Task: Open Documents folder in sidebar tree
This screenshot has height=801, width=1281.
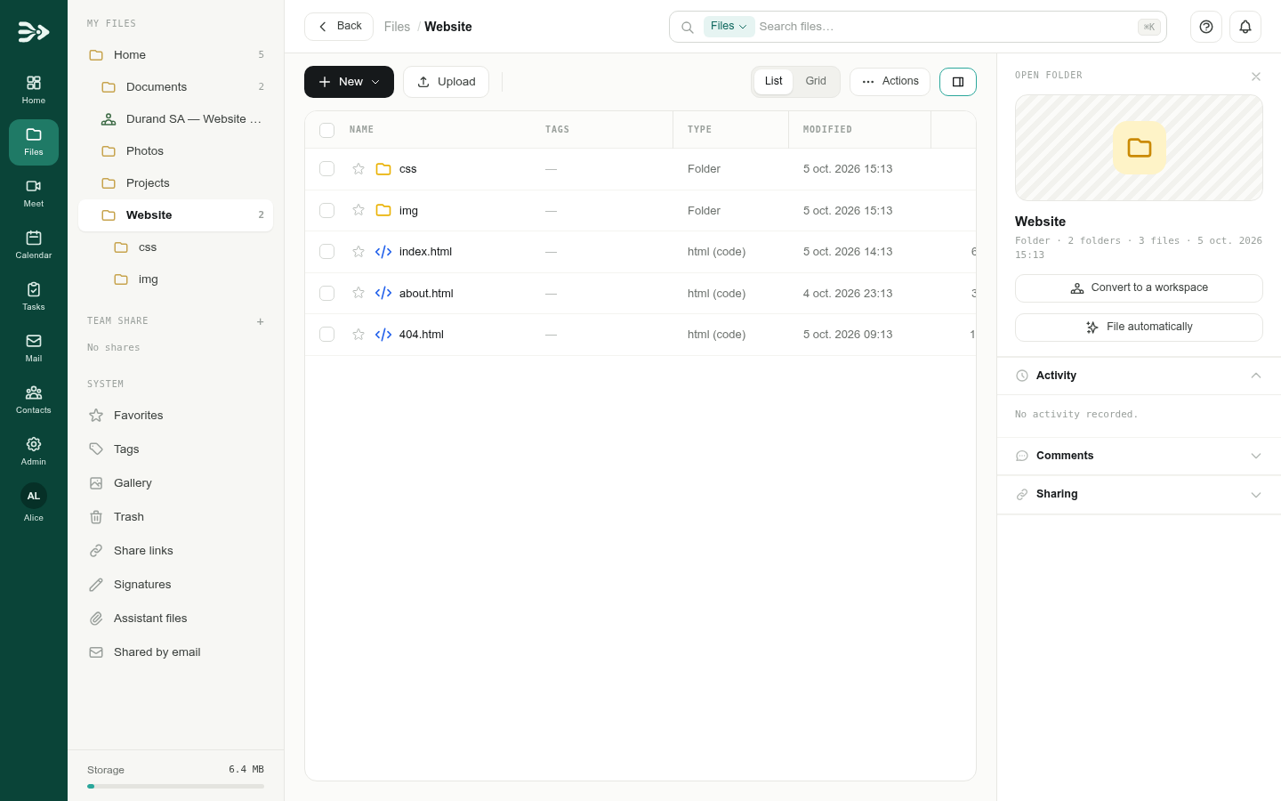Action: pyautogui.click(x=176, y=87)
